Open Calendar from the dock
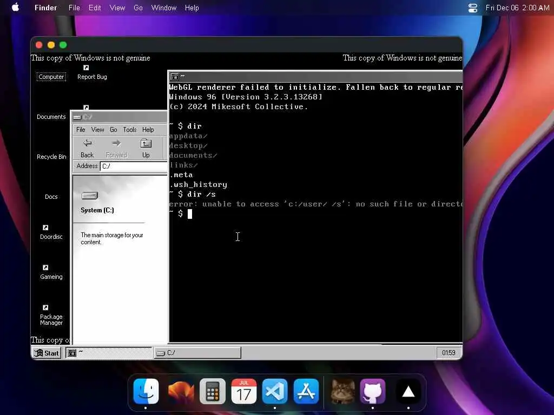This screenshot has height=415, width=554. pyautogui.click(x=244, y=391)
